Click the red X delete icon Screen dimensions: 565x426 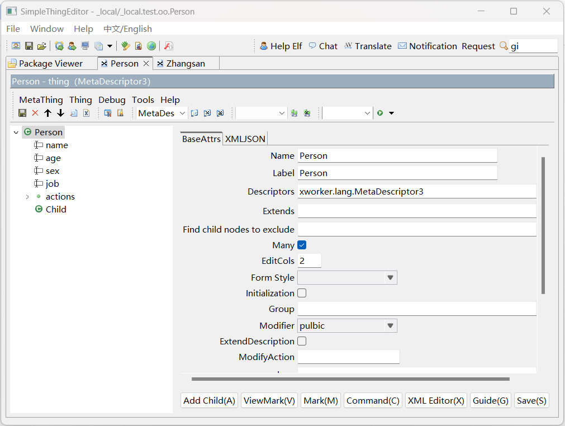[35, 113]
